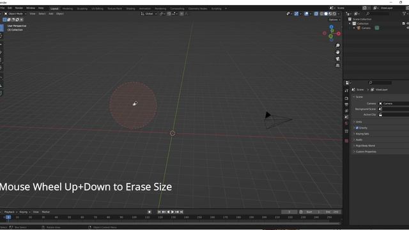409x230 pixels.
Task: Toggle X-ray mode
Action: (x=316, y=13)
